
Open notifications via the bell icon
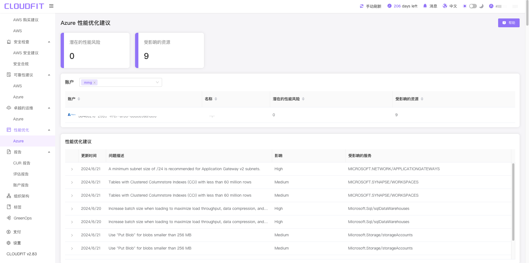click(425, 6)
